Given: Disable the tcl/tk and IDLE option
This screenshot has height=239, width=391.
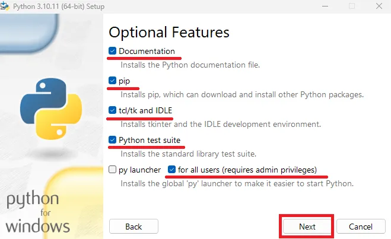Looking at the screenshot, I should click(113, 110).
